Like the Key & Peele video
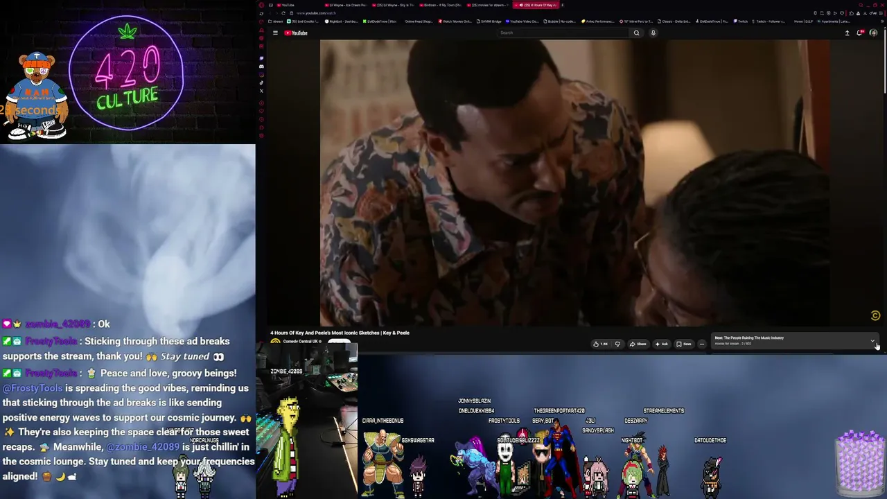887x499 pixels. tap(600, 344)
